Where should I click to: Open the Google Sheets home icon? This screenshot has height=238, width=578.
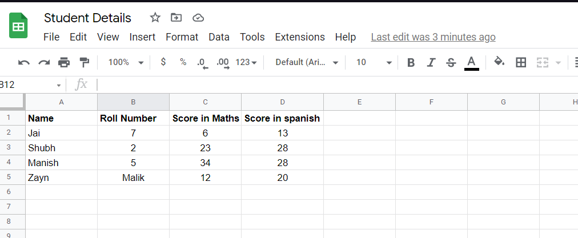pos(18,27)
